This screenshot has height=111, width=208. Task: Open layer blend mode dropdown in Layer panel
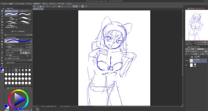point(193,49)
